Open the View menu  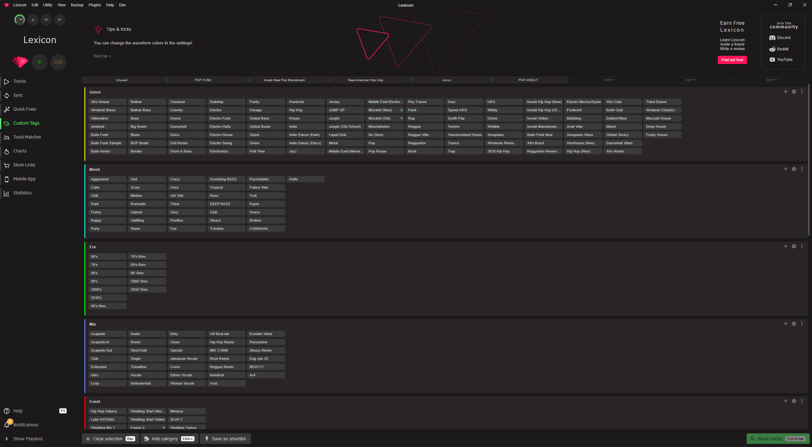(x=62, y=5)
